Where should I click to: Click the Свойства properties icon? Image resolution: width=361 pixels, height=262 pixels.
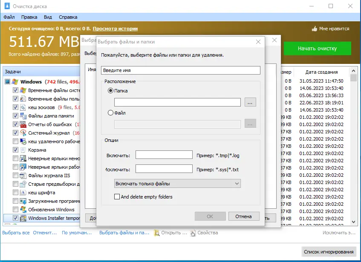click(x=193, y=233)
